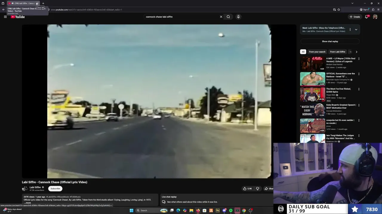Open the YouTube account avatar menu
Image resolution: width=382 pixels, height=214 pixels.
pyautogui.click(x=375, y=17)
